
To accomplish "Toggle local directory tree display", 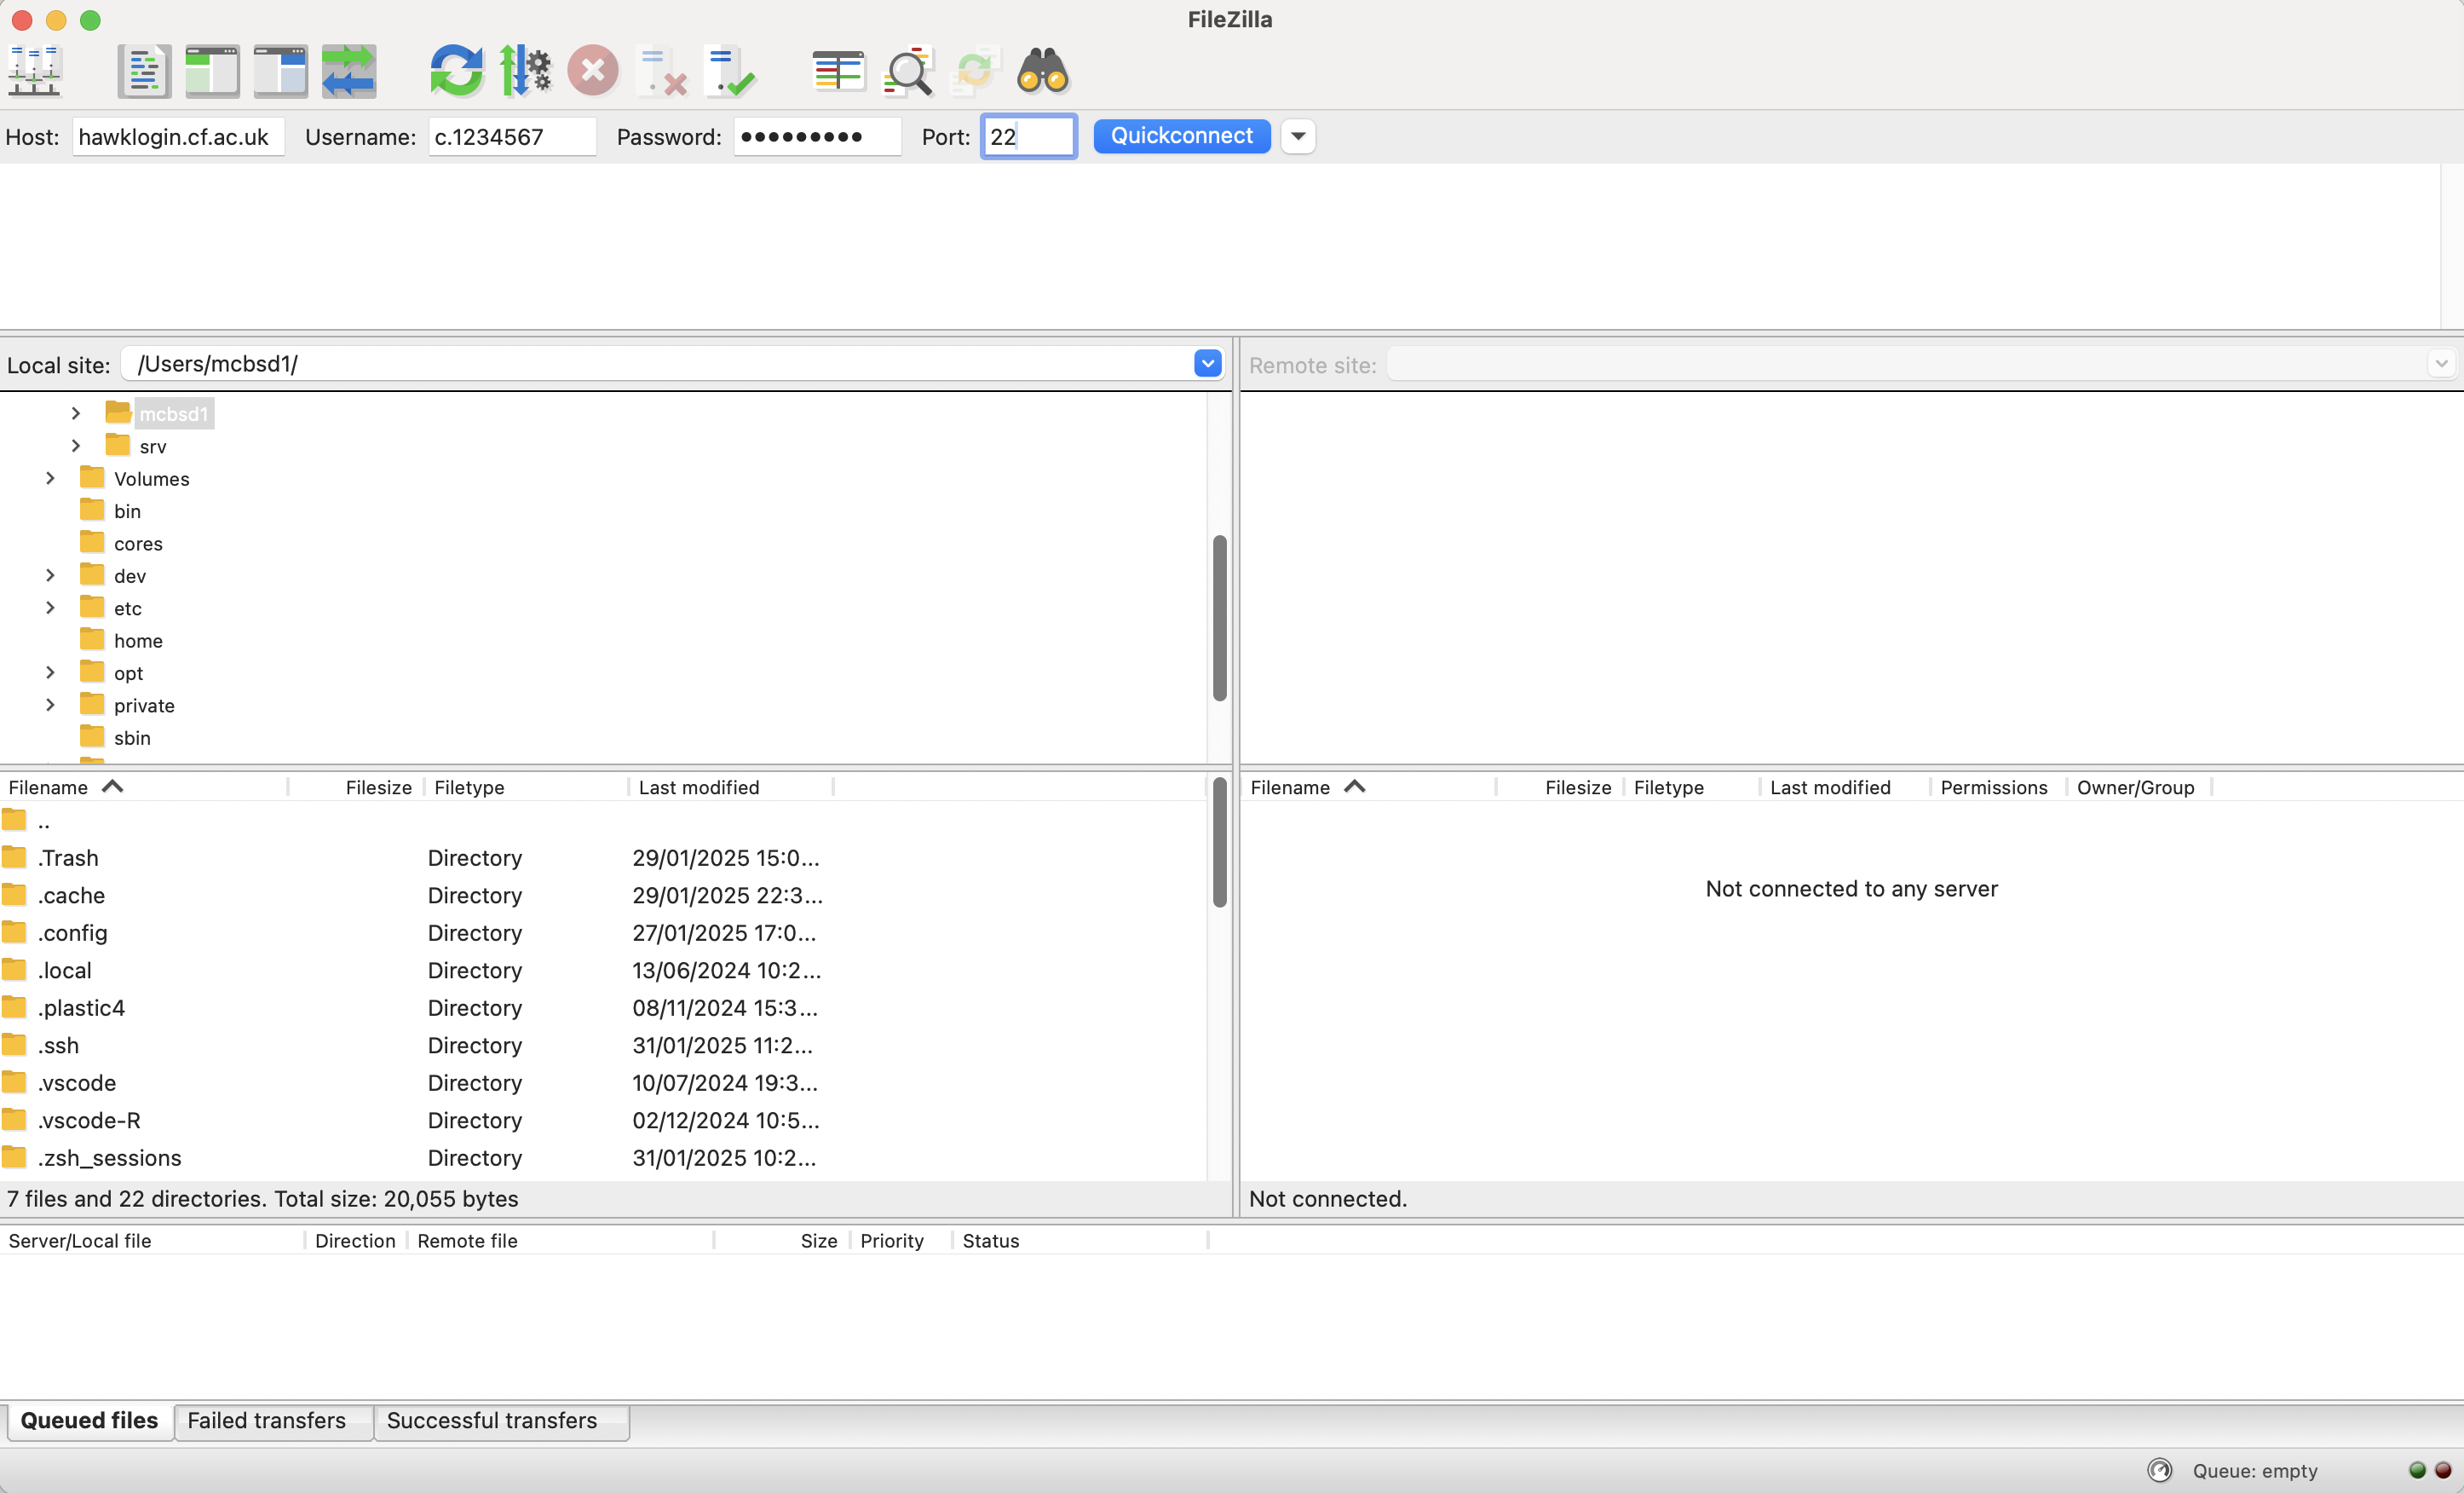I will tap(212, 71).
